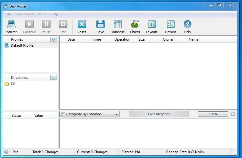Sort by the Owner column header
This screenshot has width=242, height=158.
pos(174,39)
